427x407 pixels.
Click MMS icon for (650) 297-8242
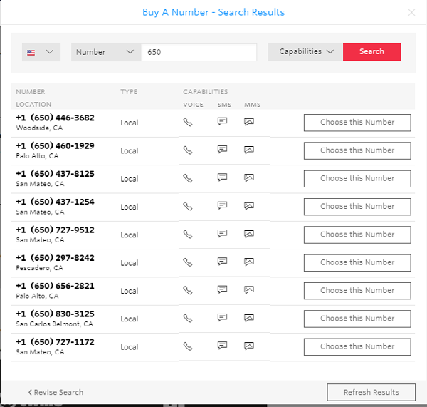249,262
